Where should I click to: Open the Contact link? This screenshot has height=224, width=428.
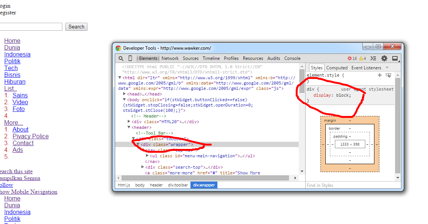point(23,143)
